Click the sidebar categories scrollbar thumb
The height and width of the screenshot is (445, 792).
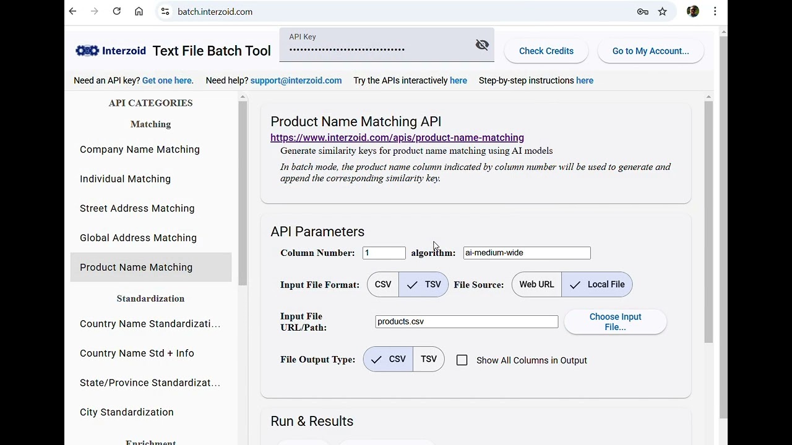(x=243, y=193)
